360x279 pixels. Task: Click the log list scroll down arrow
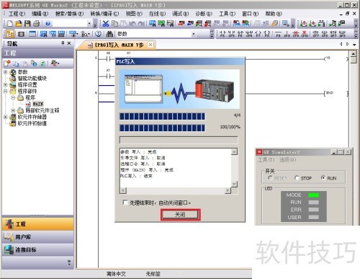coord(234,184)
